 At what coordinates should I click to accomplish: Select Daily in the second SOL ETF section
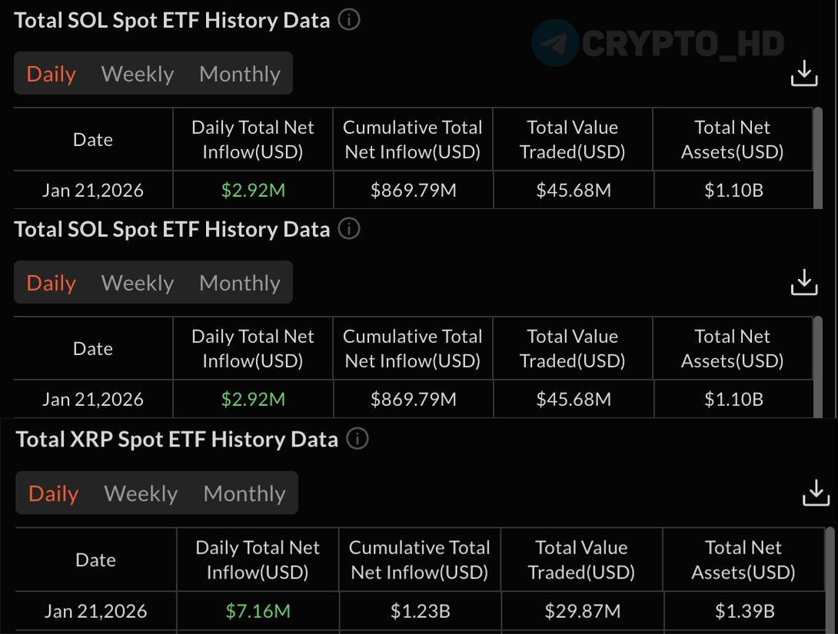coord(51,283)
